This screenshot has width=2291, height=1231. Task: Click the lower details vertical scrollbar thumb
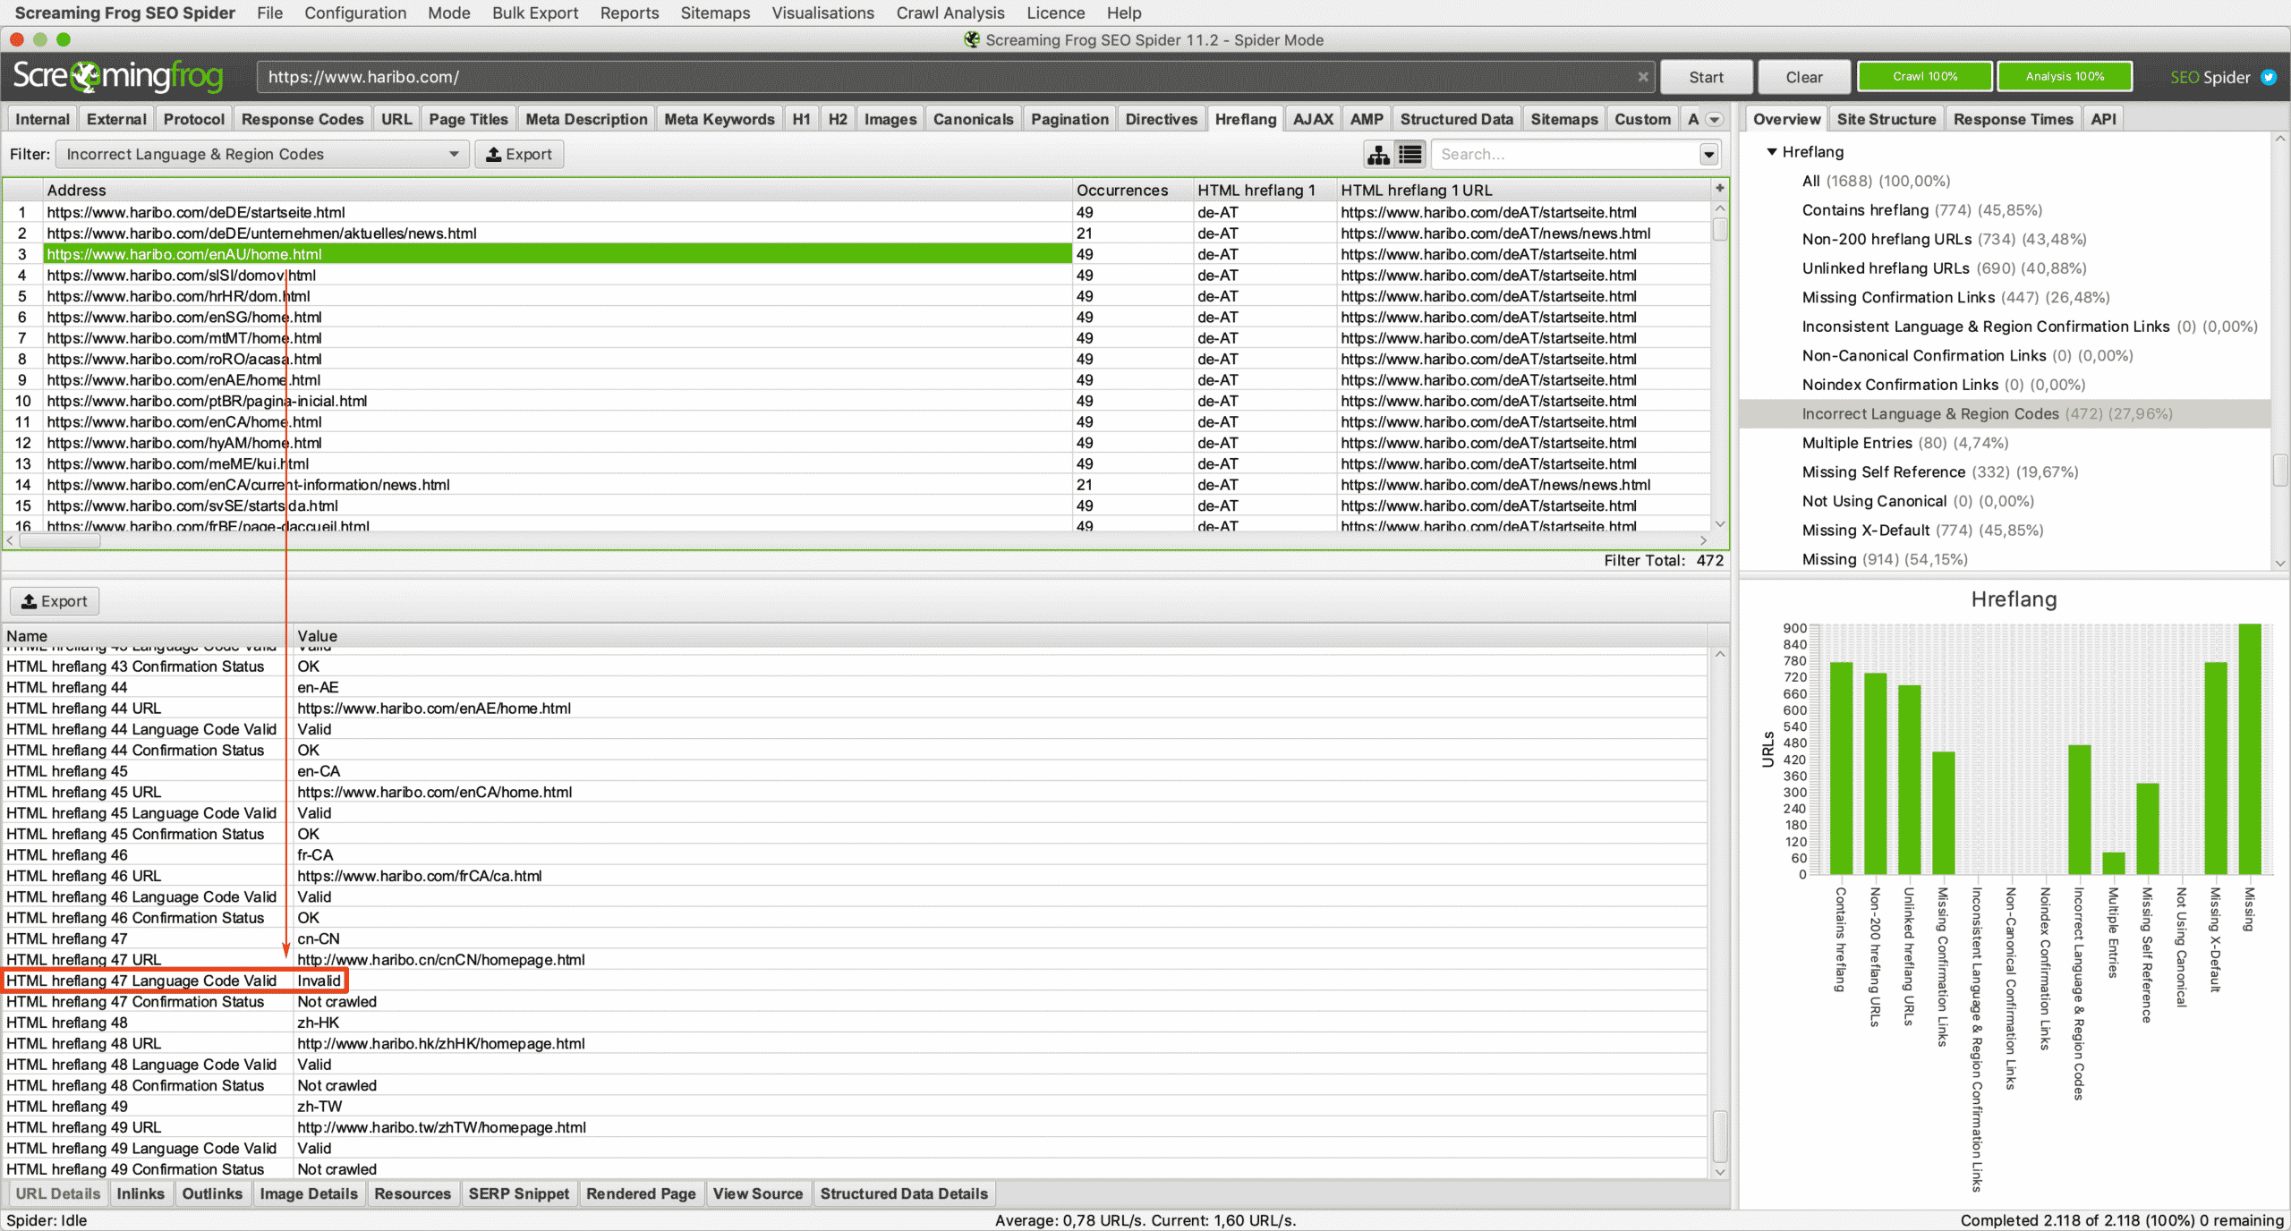pyautogui.click(x=1719, y=1136)
